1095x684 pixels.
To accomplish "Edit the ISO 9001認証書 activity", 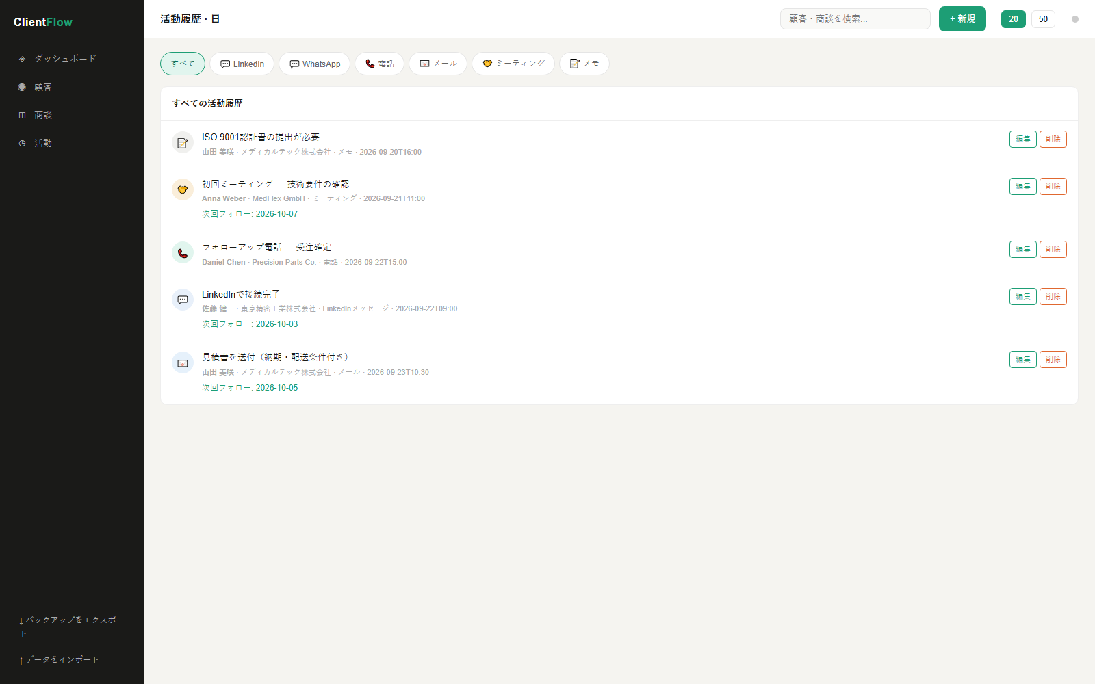I will point(1023,139).
